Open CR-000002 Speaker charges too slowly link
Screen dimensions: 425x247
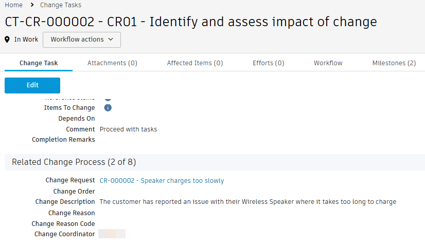(x=162, y=181)
